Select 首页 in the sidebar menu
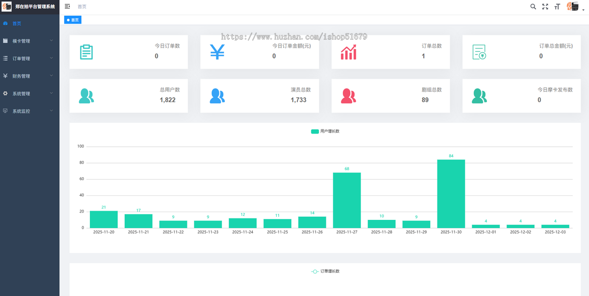 click(x=17, y=23)
